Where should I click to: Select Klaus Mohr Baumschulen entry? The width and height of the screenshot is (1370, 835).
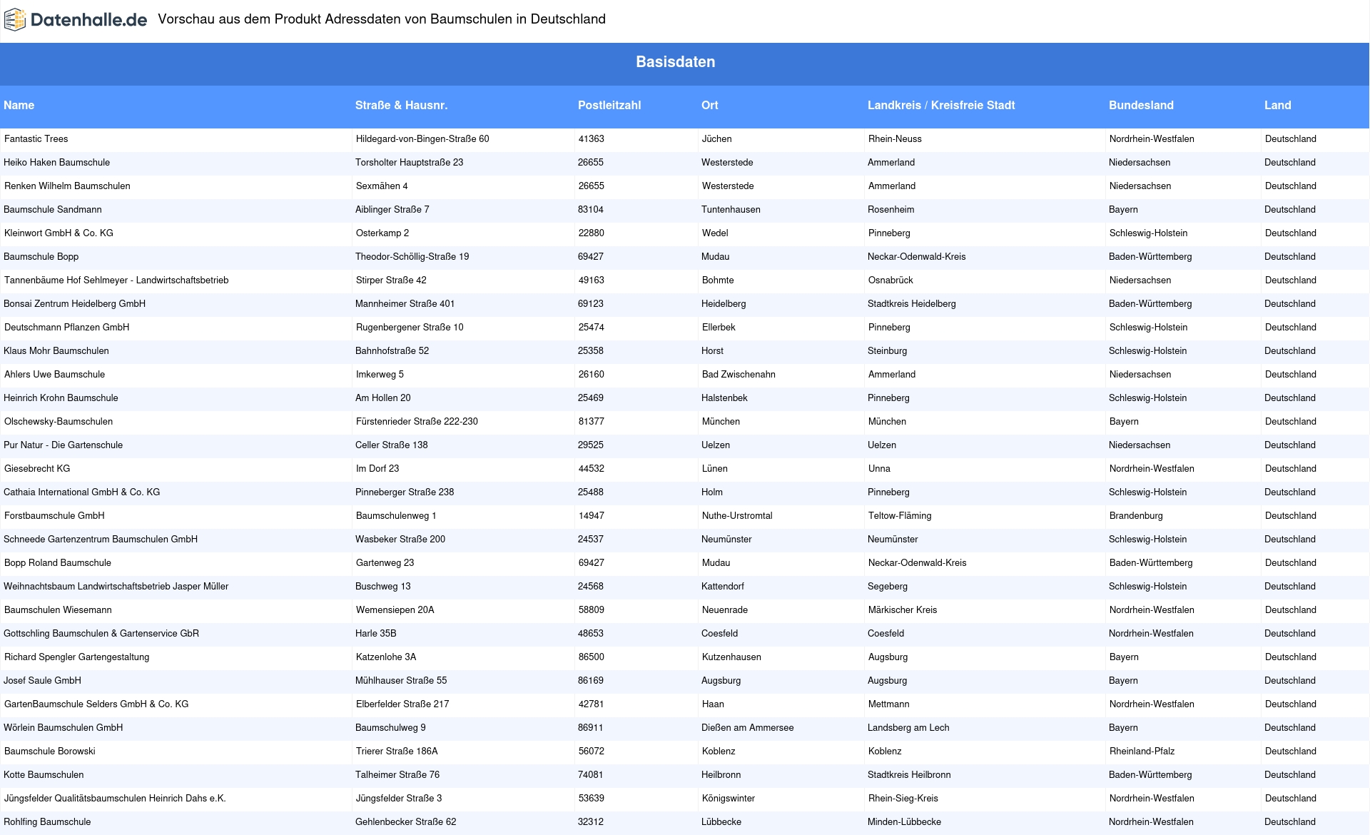[x=56, y=351]
